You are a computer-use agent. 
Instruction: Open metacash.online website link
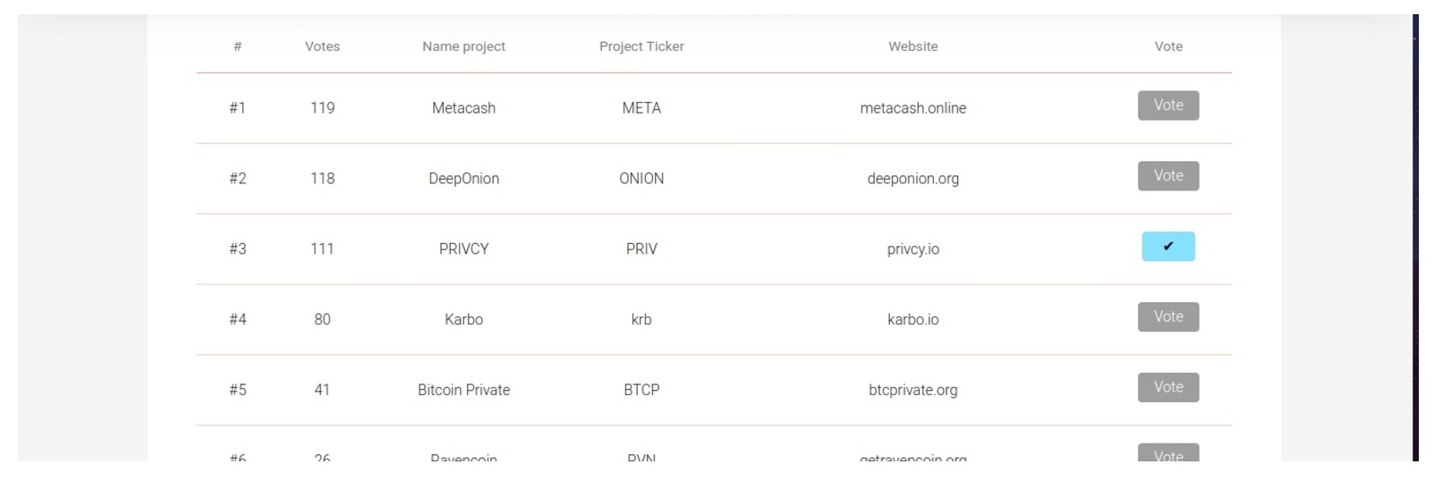pos(913,108)
